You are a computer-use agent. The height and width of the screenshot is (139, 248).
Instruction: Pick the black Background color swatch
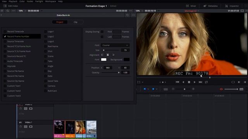pos(127,59)
